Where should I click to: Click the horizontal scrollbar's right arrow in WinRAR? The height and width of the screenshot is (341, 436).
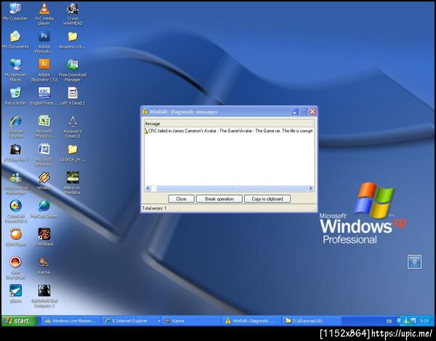[x=310, y=188]
